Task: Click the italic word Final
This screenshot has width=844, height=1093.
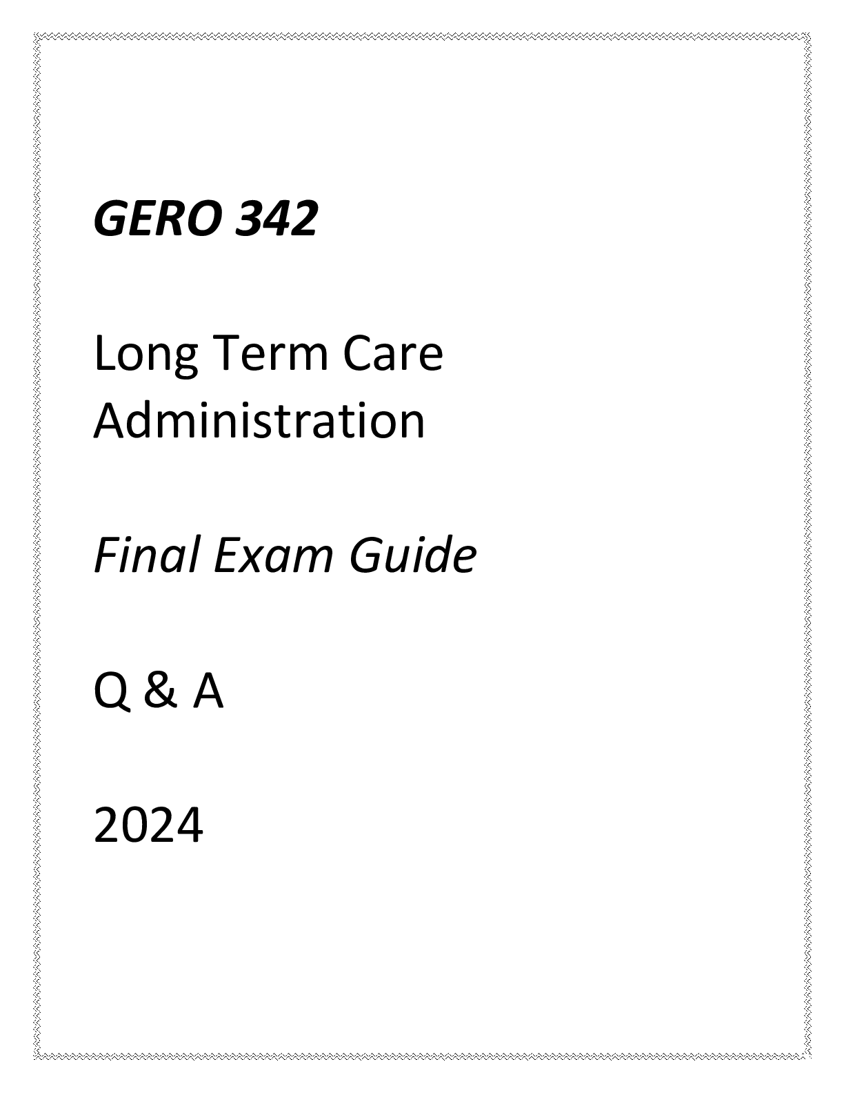Action: coord(148,555)
